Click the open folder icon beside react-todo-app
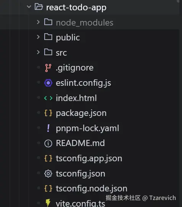The height and width of the screenshot is (207, 182). click(x=39, y=6)
